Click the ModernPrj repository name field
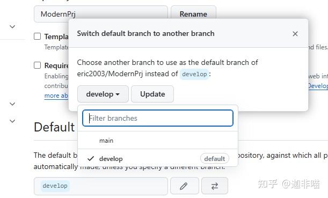 (x=101, y=14)
